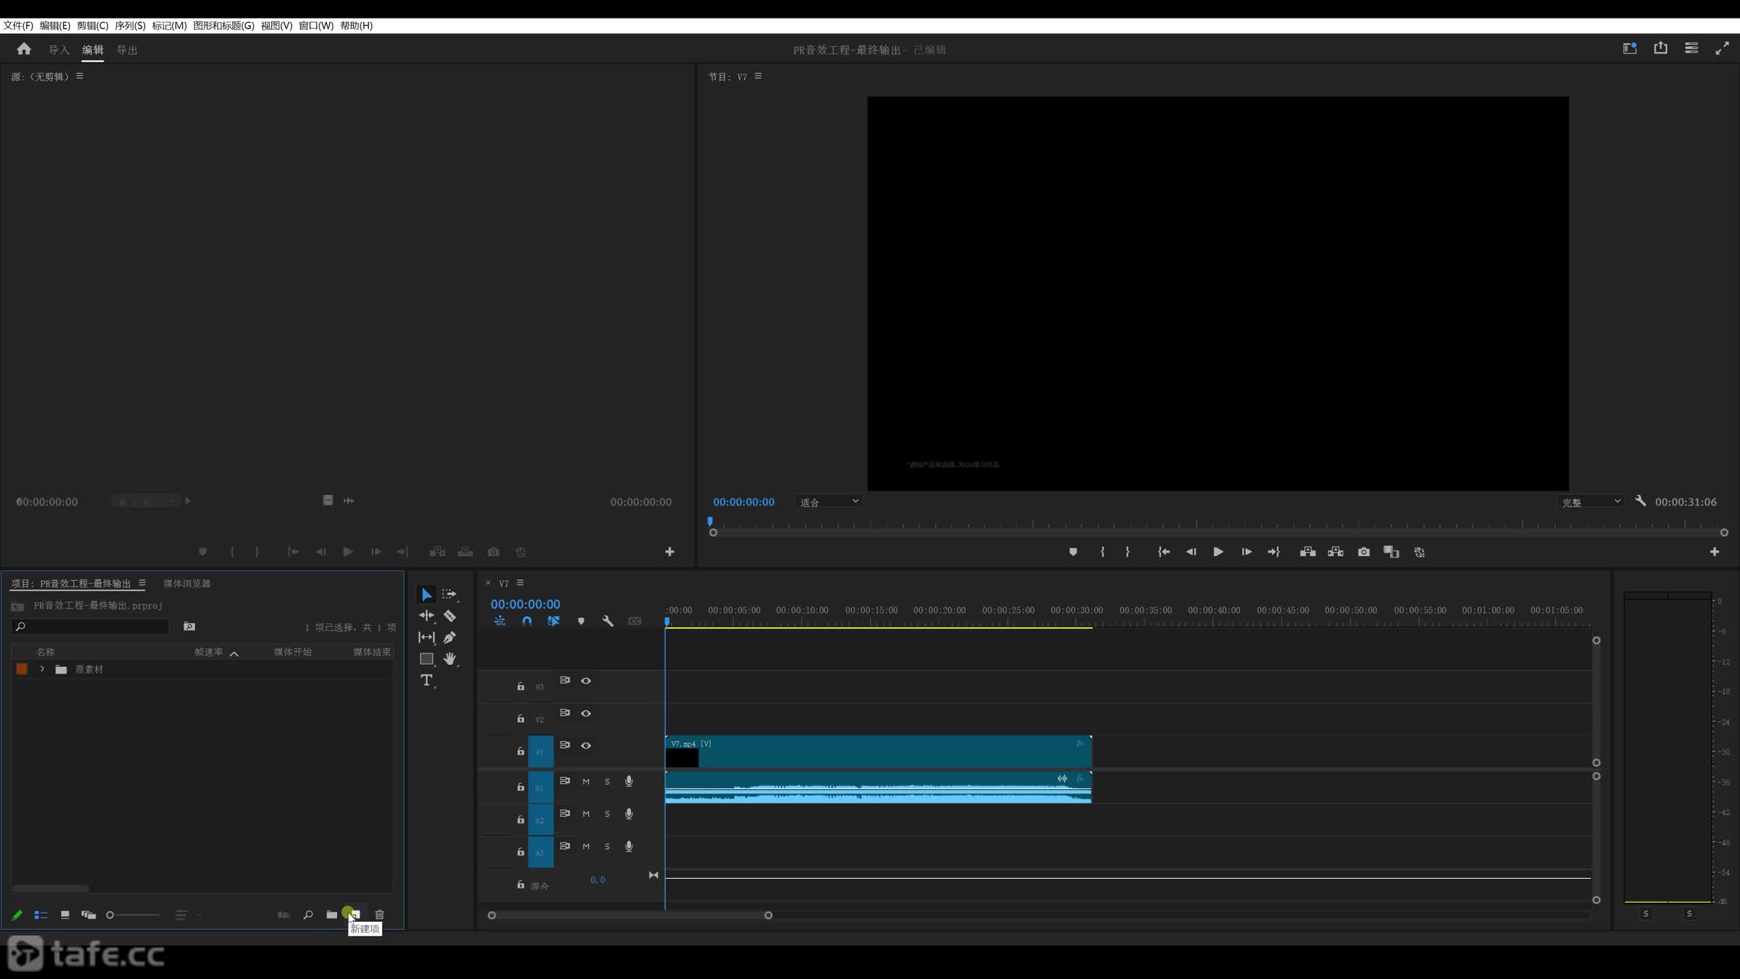The height and width of the screenshot is (979, 1740).
Task: Open the 文件(F) menu
Action: (x=18, y=25)
